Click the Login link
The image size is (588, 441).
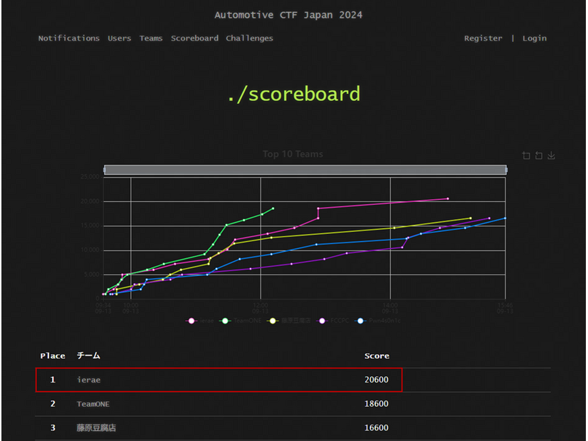tap(535, 38)
